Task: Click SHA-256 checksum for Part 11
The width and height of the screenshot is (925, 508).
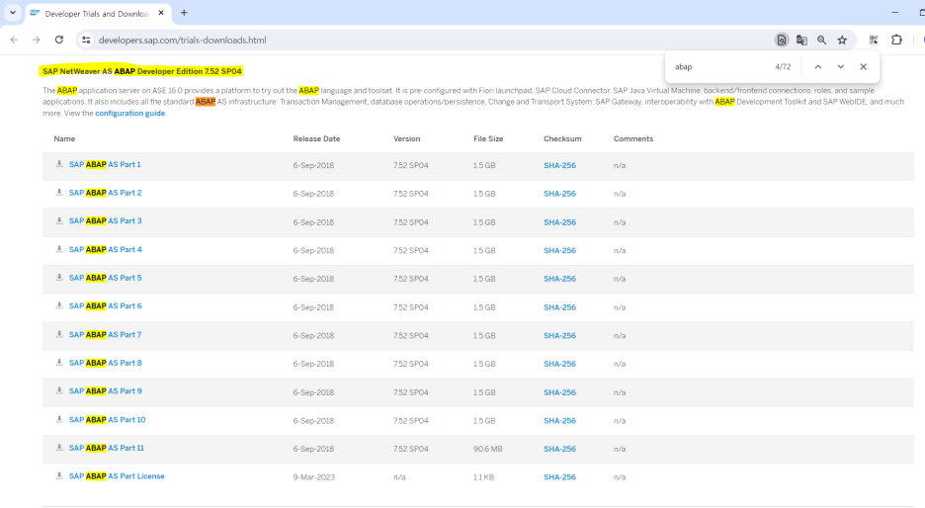Action: [x=559, y=449]
